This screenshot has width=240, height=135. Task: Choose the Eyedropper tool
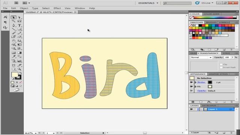pyautogui.click(x=13, y=57)
